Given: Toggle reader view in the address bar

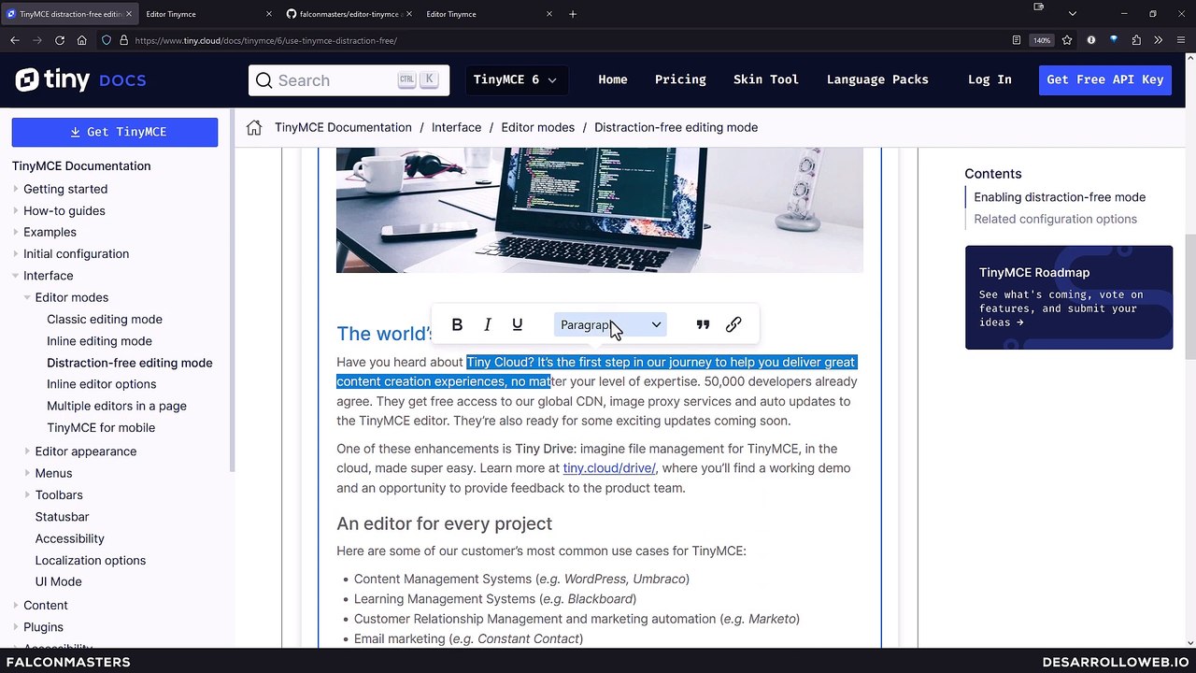Looking at the screenshot, I should [1016, 40].
